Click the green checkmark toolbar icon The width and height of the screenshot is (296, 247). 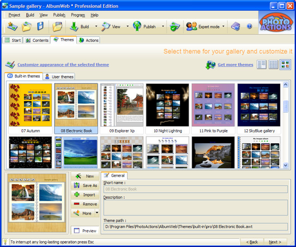click(x=175, y=26)
